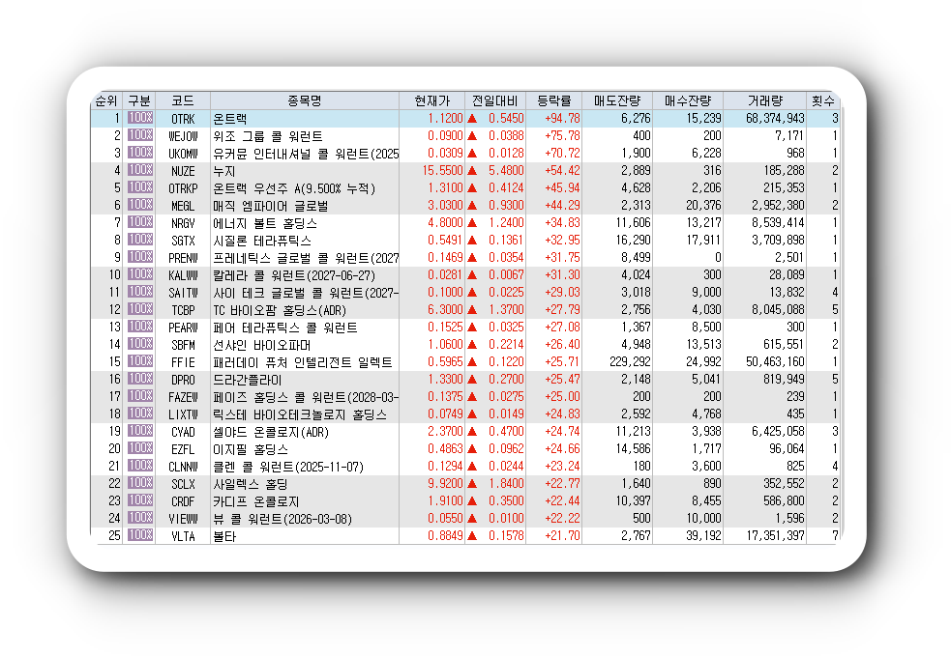Click the 100% badge in DPRO row
This screenshot has width=951, height=656.
click(140, 379)
